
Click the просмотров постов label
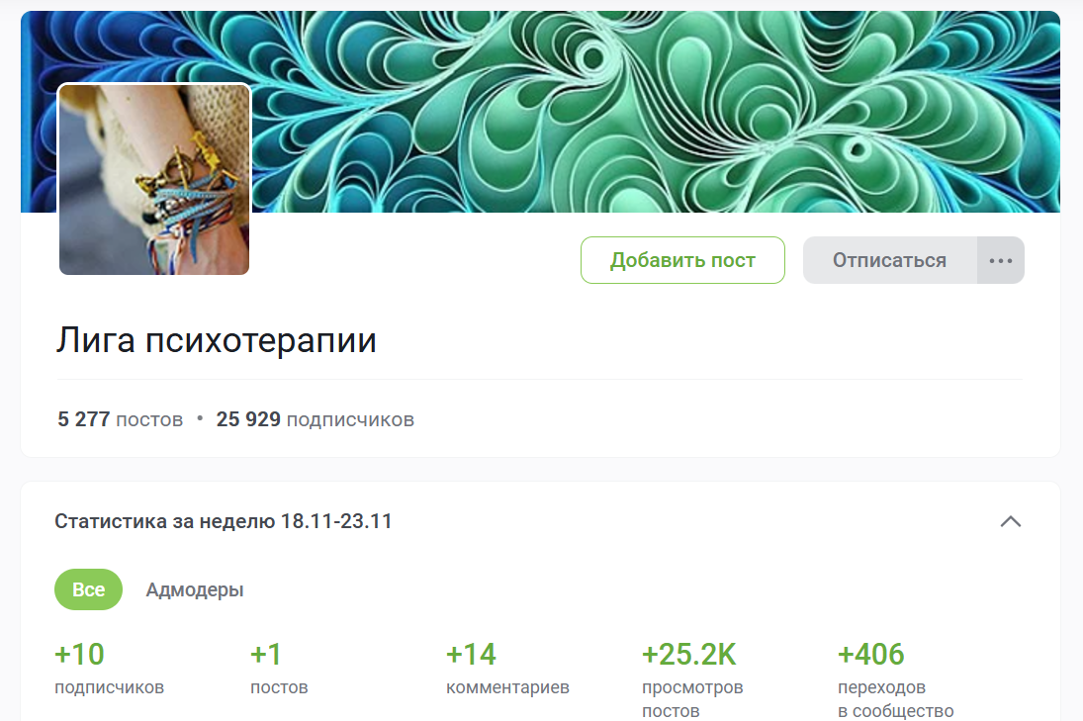[692, 699]
